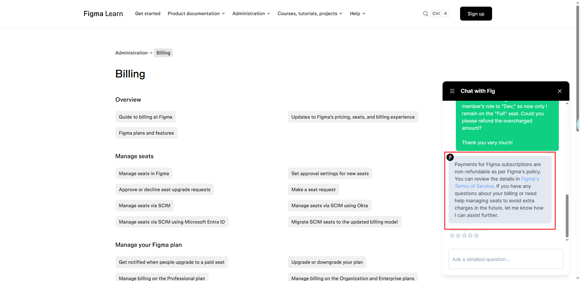Click the Manage seats section heading

coord(134,156)
